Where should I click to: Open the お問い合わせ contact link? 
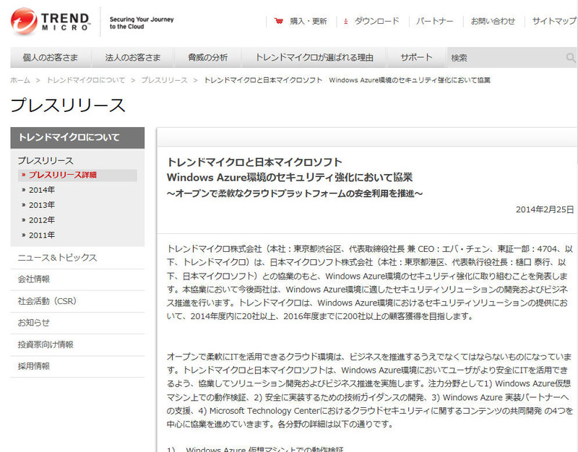(493, 22)
